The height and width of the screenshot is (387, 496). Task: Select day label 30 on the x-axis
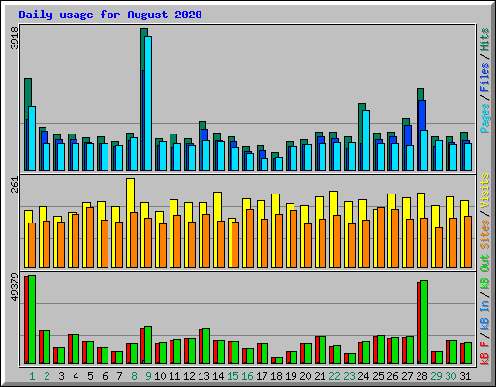click(x=450, y=376)
